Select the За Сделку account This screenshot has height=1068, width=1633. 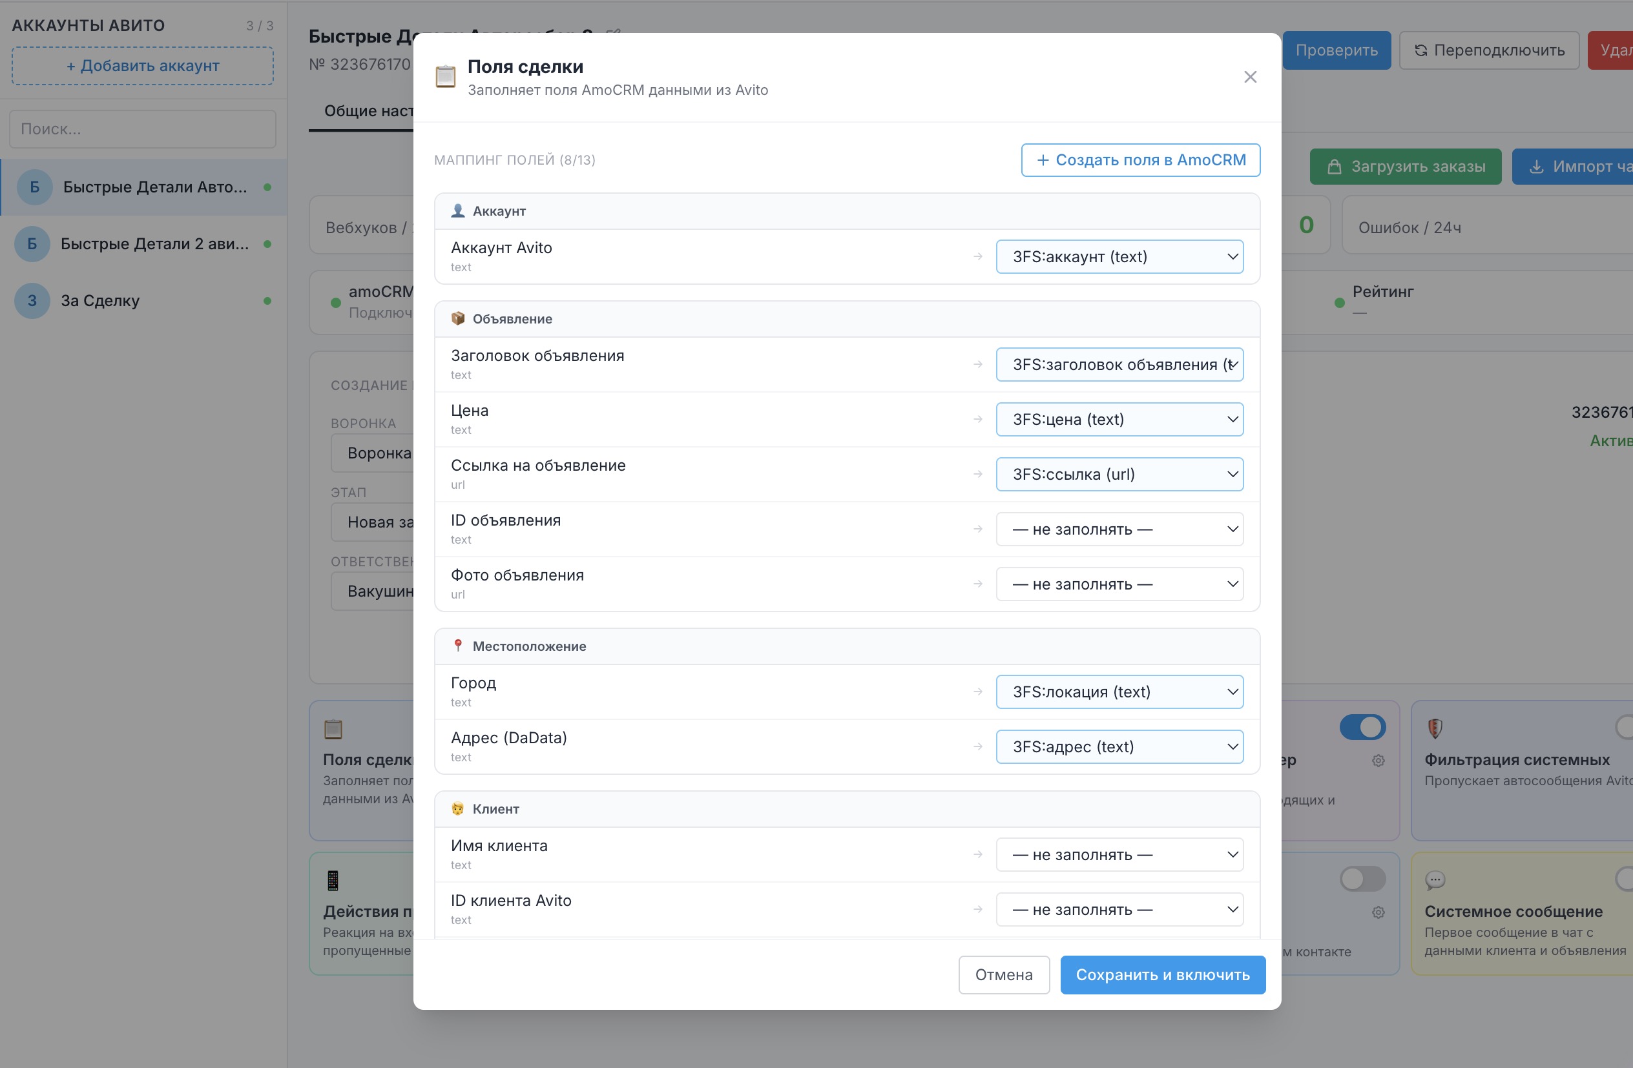[143, 300]
